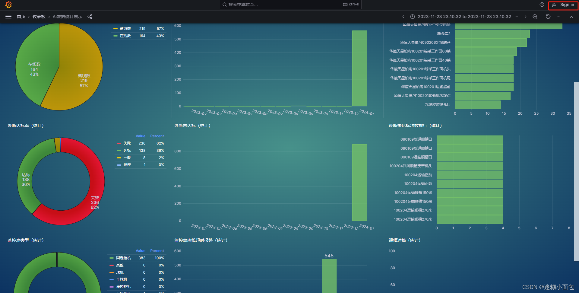Shift time range backward arrow
Image resolution: width=579 pixels, height=293 pixels.
tap(403, 17)
